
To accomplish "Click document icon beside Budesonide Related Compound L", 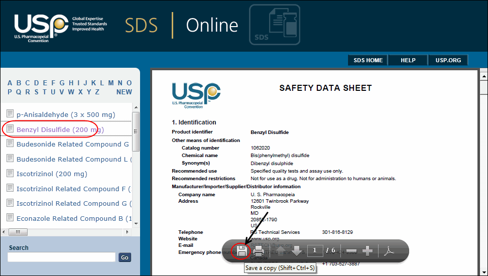I will point(10,158).
